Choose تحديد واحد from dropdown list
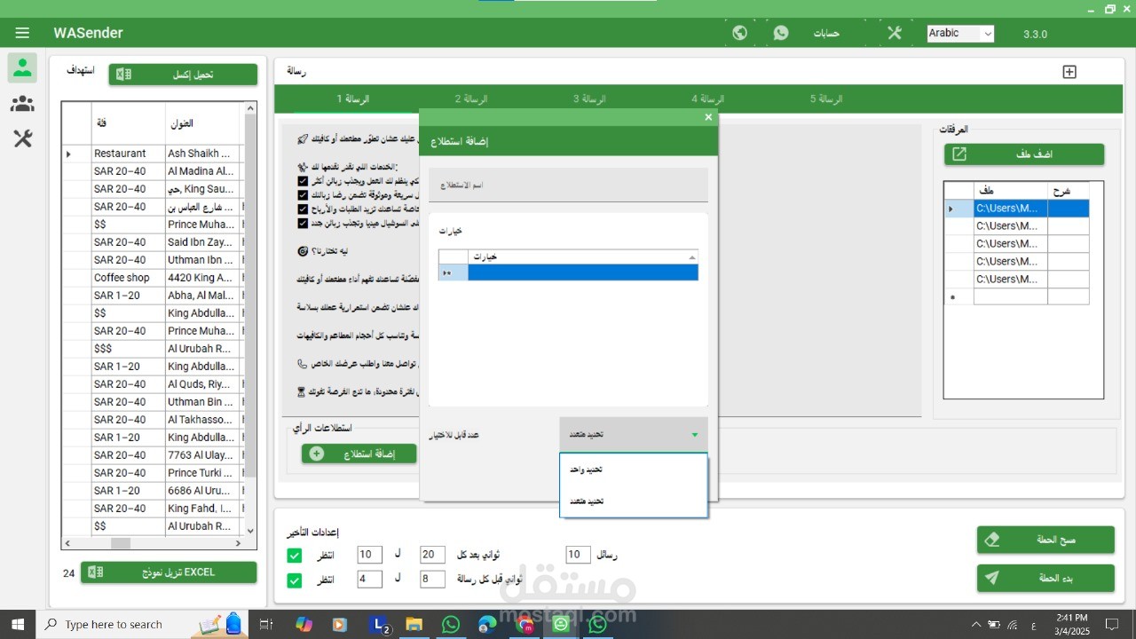 click(x=634, y=469)
